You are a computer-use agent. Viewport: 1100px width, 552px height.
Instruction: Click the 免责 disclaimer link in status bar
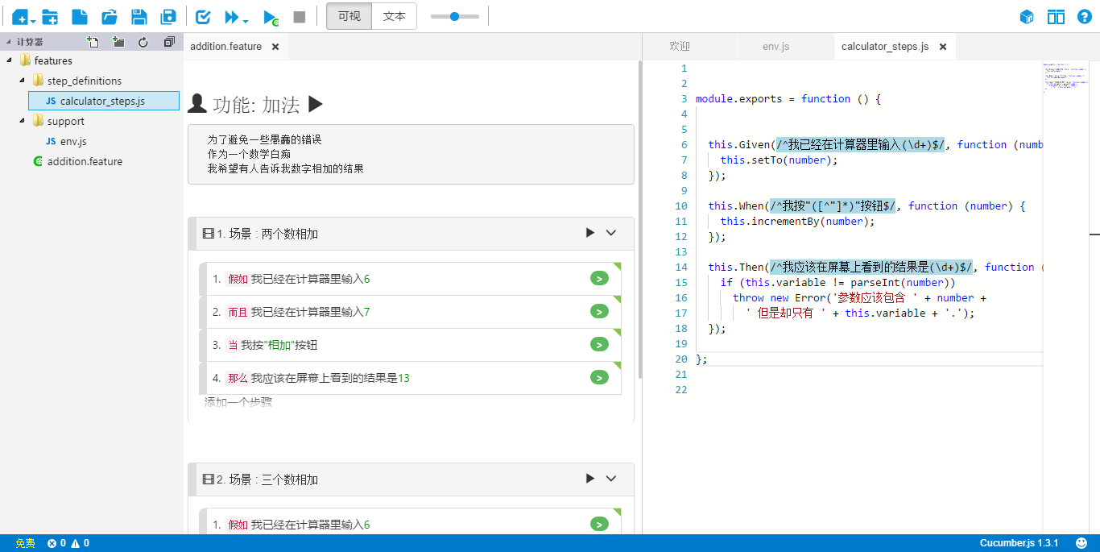tap(25, 543)
